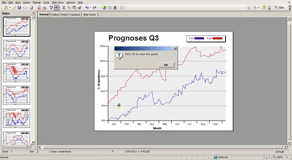Switch to the Slide Sorter tab
292x160 pixels.
(90, 14)
